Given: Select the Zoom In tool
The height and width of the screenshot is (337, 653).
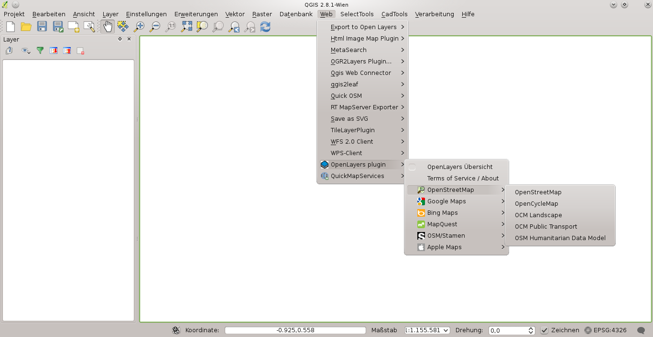Looking at the screenshot, I should click(139, 27).
